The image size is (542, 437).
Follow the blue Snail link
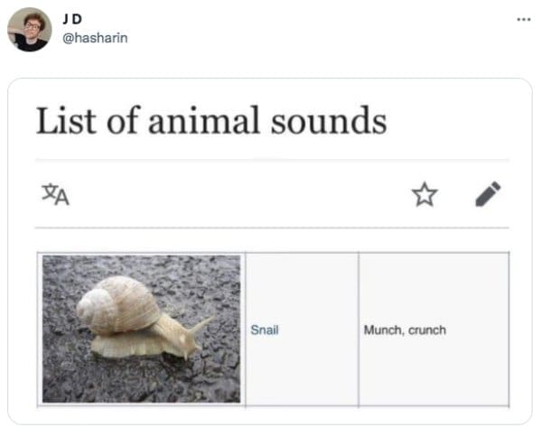pyautogui.click(x=264, y=330)
